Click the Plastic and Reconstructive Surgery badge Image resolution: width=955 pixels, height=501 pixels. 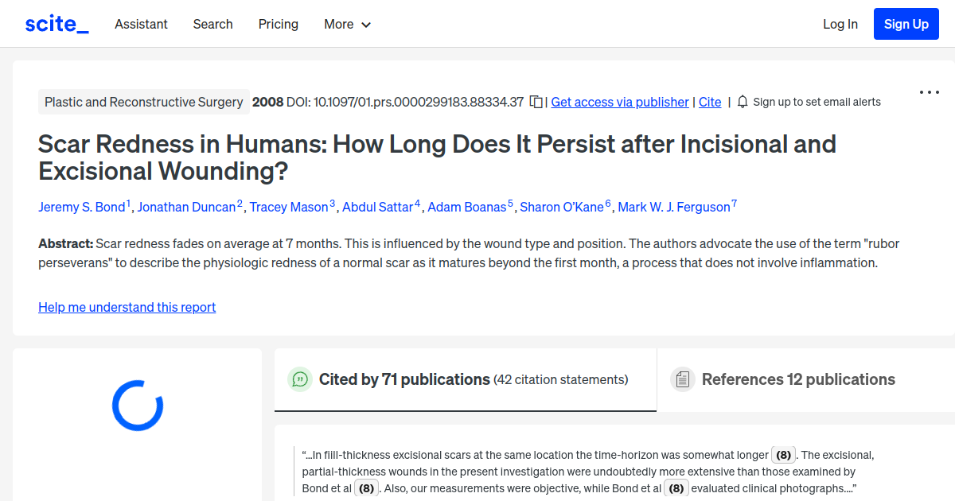pyautogui.click(x=143, y=102)
